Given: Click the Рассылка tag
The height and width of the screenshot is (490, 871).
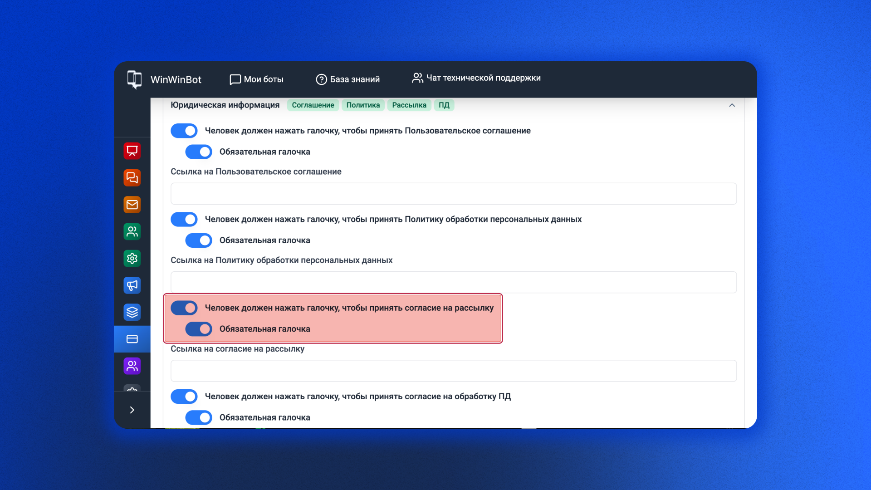Looking at the screenshot, I should click(x=409, y=105).
